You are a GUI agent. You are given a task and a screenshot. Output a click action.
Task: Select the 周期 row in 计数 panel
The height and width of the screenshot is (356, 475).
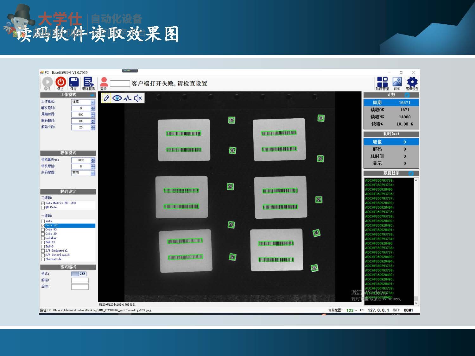(x=391, y=103)
